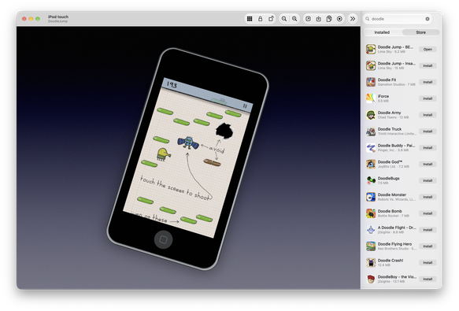Viewport: 459px width, 311px height.
Task: Click the Doodle Bomb app icon
Action: [x=371, y=213]
